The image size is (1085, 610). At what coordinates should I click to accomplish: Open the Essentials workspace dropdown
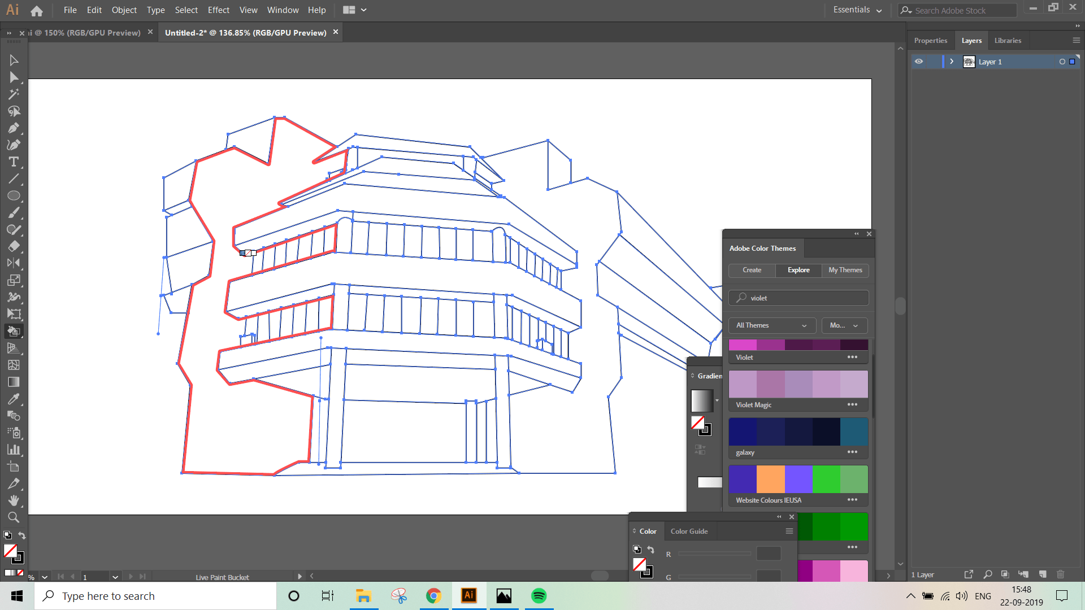point(856,10)
